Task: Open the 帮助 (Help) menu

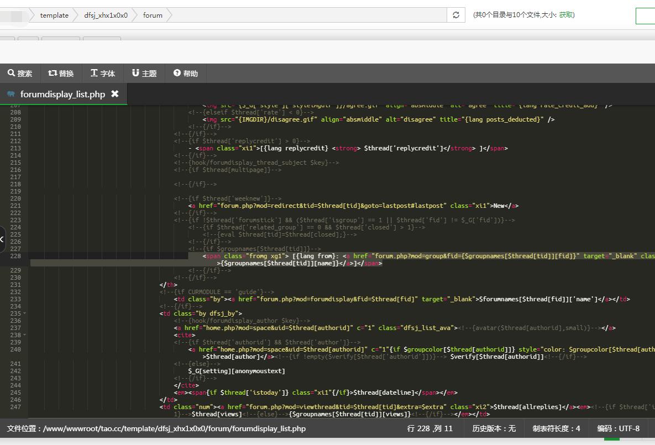Action: (185, 73)
